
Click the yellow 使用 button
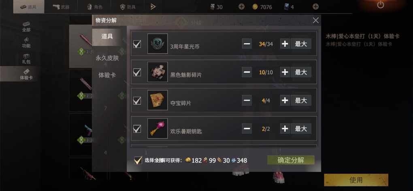356,180
